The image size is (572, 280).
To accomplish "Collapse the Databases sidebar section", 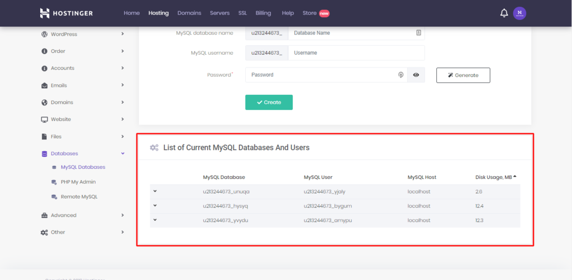I will point(122,153).
